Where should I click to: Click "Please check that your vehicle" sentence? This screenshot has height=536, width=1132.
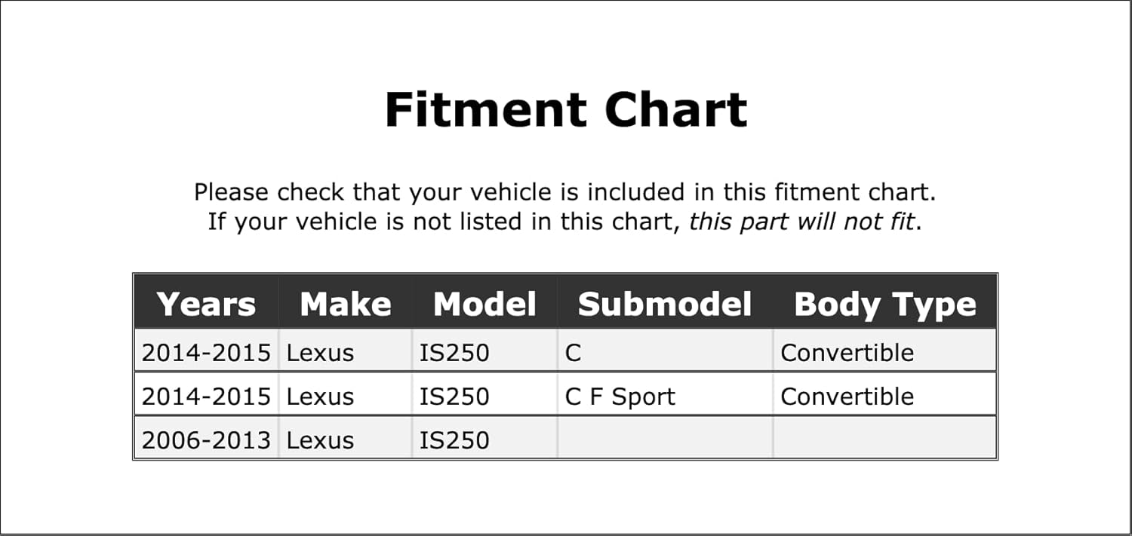[x=564, y=192]
